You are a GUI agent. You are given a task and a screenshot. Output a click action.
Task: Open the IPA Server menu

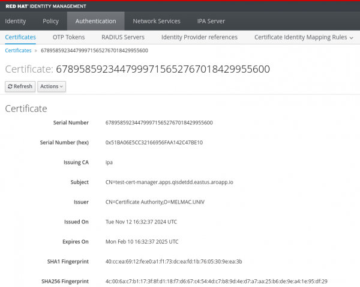pos(211,21)
